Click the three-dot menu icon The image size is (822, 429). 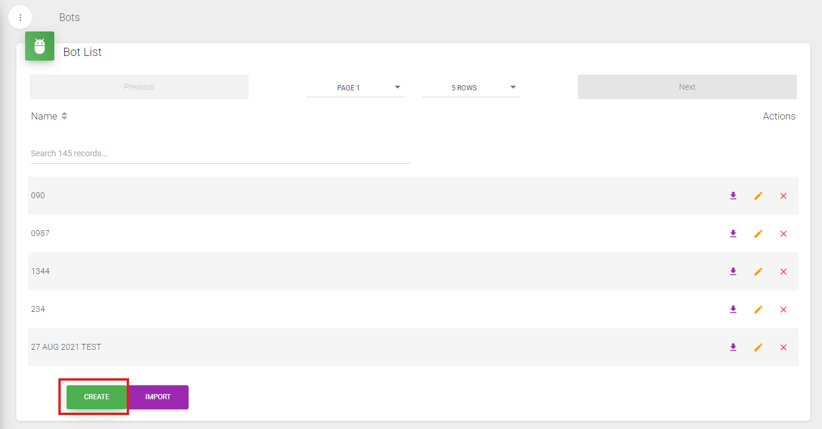[20, 17]
